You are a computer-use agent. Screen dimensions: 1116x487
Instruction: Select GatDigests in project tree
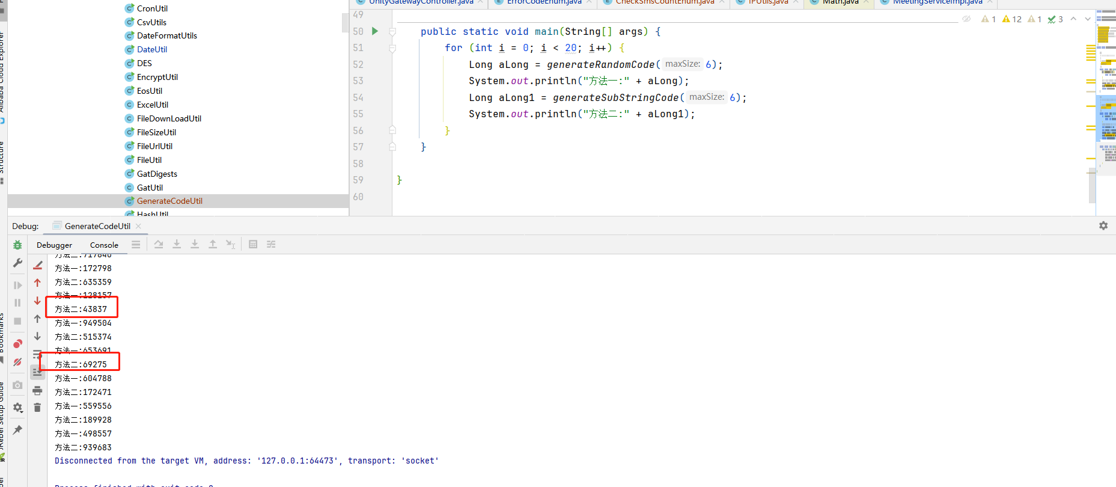point(157,174)
